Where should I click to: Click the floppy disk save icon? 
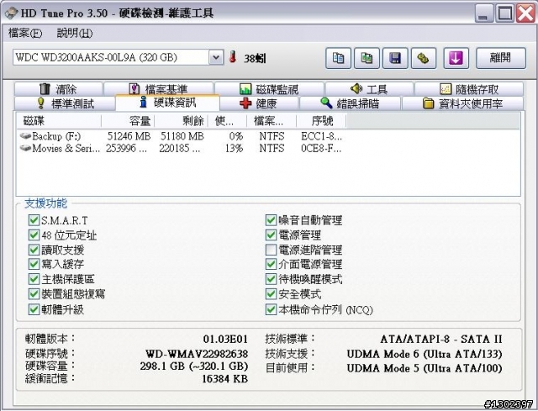pos(395,58)
